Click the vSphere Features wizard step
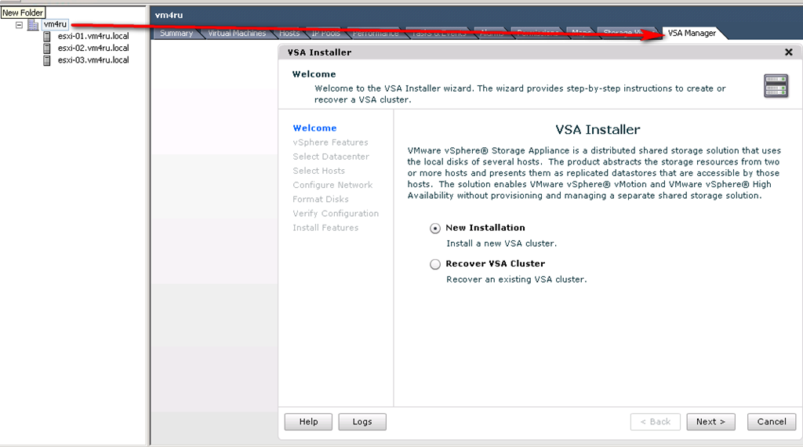The image size is (803, 447). 330,142
